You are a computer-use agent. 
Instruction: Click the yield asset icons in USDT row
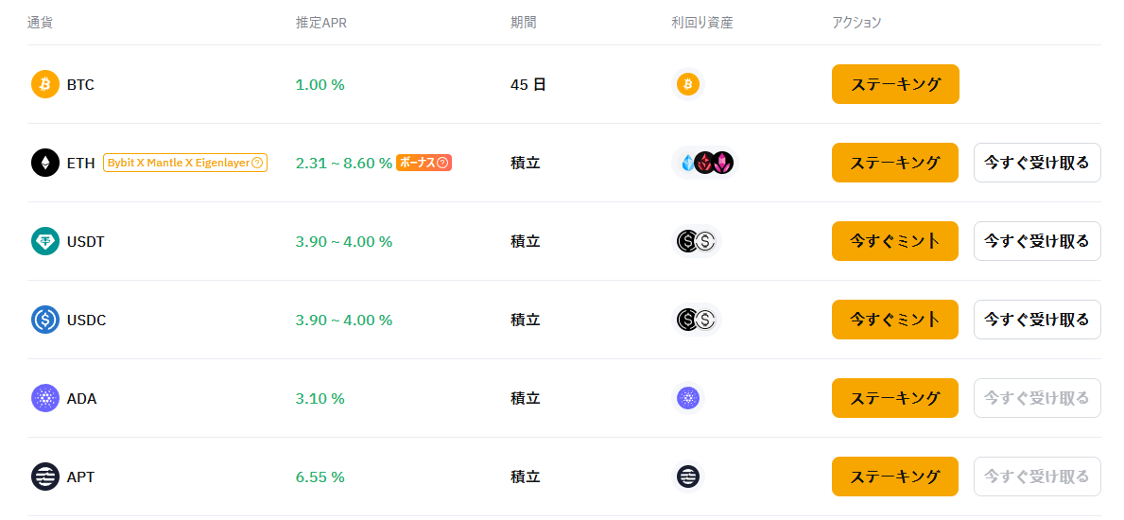(x=696, y=241)
